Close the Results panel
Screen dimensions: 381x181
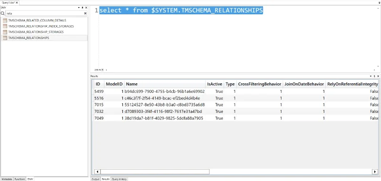378,76
